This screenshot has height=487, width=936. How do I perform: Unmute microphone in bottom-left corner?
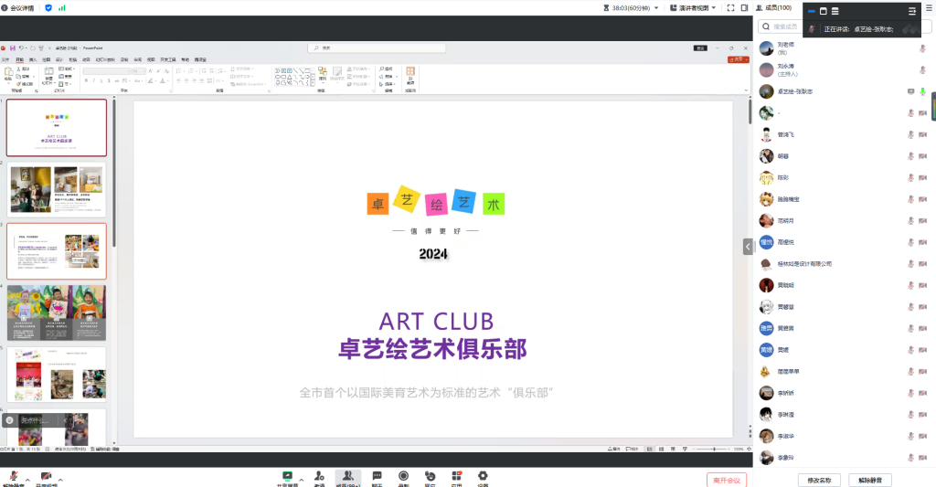tap(15, 477)
